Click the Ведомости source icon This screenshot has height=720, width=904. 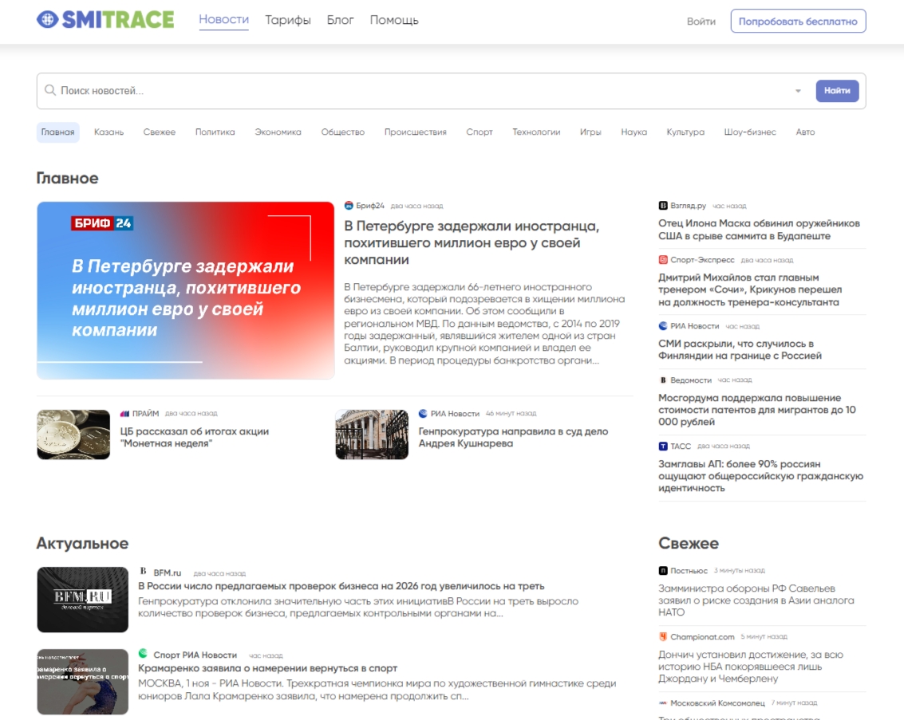point(663,380)
